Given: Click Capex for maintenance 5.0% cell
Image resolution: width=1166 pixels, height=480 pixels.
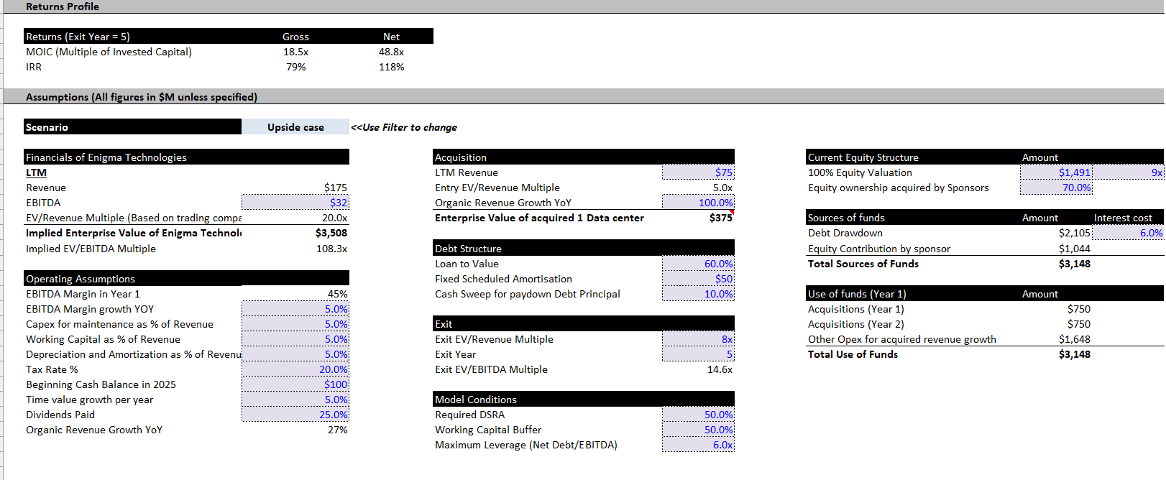Looking at the screenshot, I should [295, 324].
